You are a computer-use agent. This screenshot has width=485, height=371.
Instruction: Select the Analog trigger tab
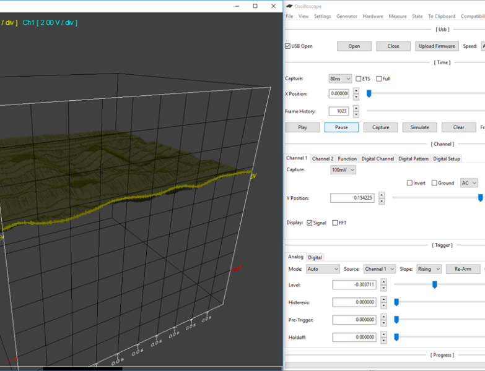pos(295,257)
